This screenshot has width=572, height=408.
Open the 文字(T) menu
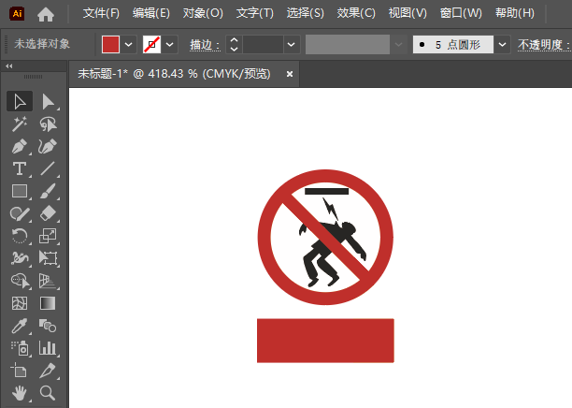coord(254,13)
